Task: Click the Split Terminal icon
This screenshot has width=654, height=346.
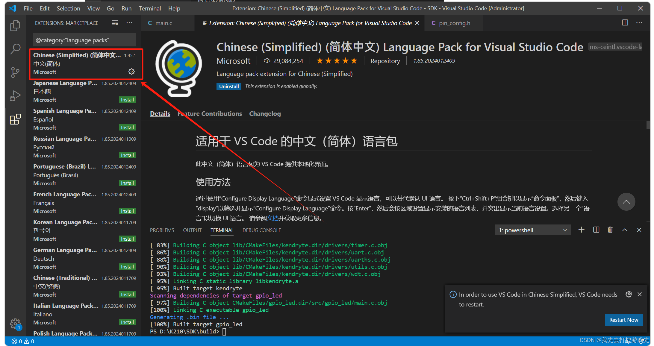Action: click(596, 230)
